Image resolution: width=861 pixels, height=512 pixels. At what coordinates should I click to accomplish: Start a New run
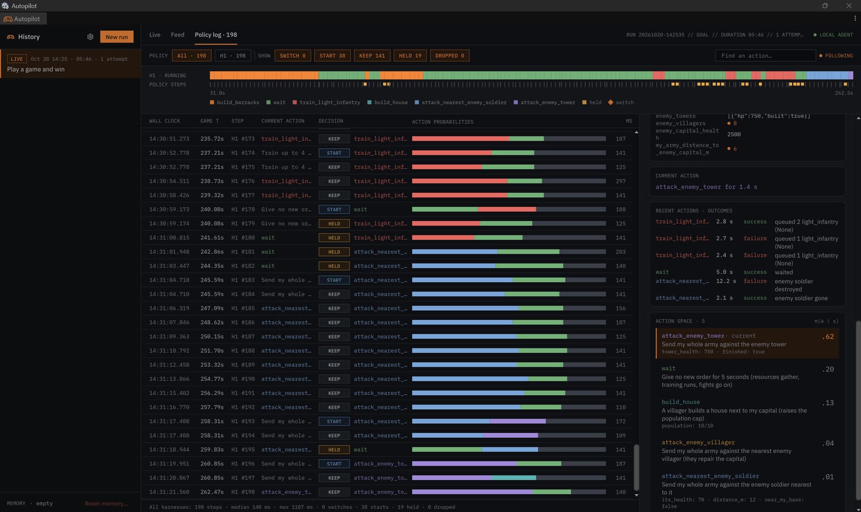(x=117, y=37)
